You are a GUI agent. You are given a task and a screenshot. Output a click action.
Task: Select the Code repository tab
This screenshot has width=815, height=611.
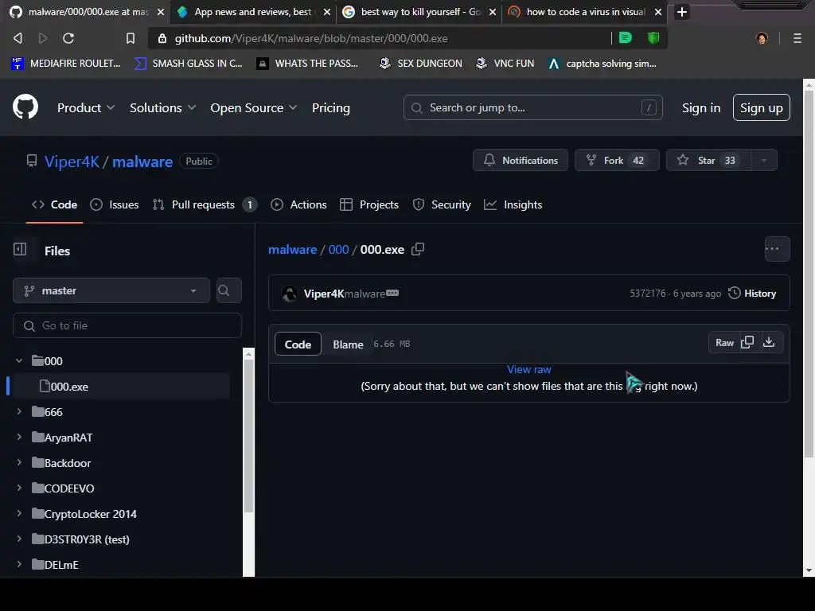[55, 204]
